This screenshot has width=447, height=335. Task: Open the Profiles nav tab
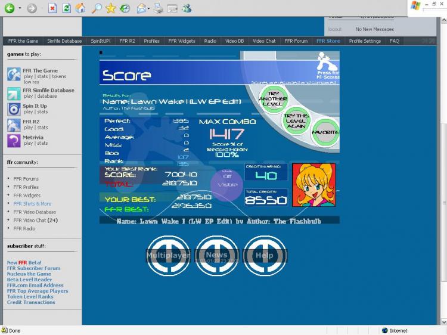pyautogui.click(x=151, y=41)
